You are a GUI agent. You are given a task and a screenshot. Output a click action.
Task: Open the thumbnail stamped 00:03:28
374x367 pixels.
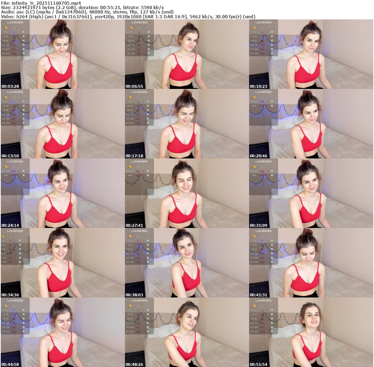click(62, 54)
